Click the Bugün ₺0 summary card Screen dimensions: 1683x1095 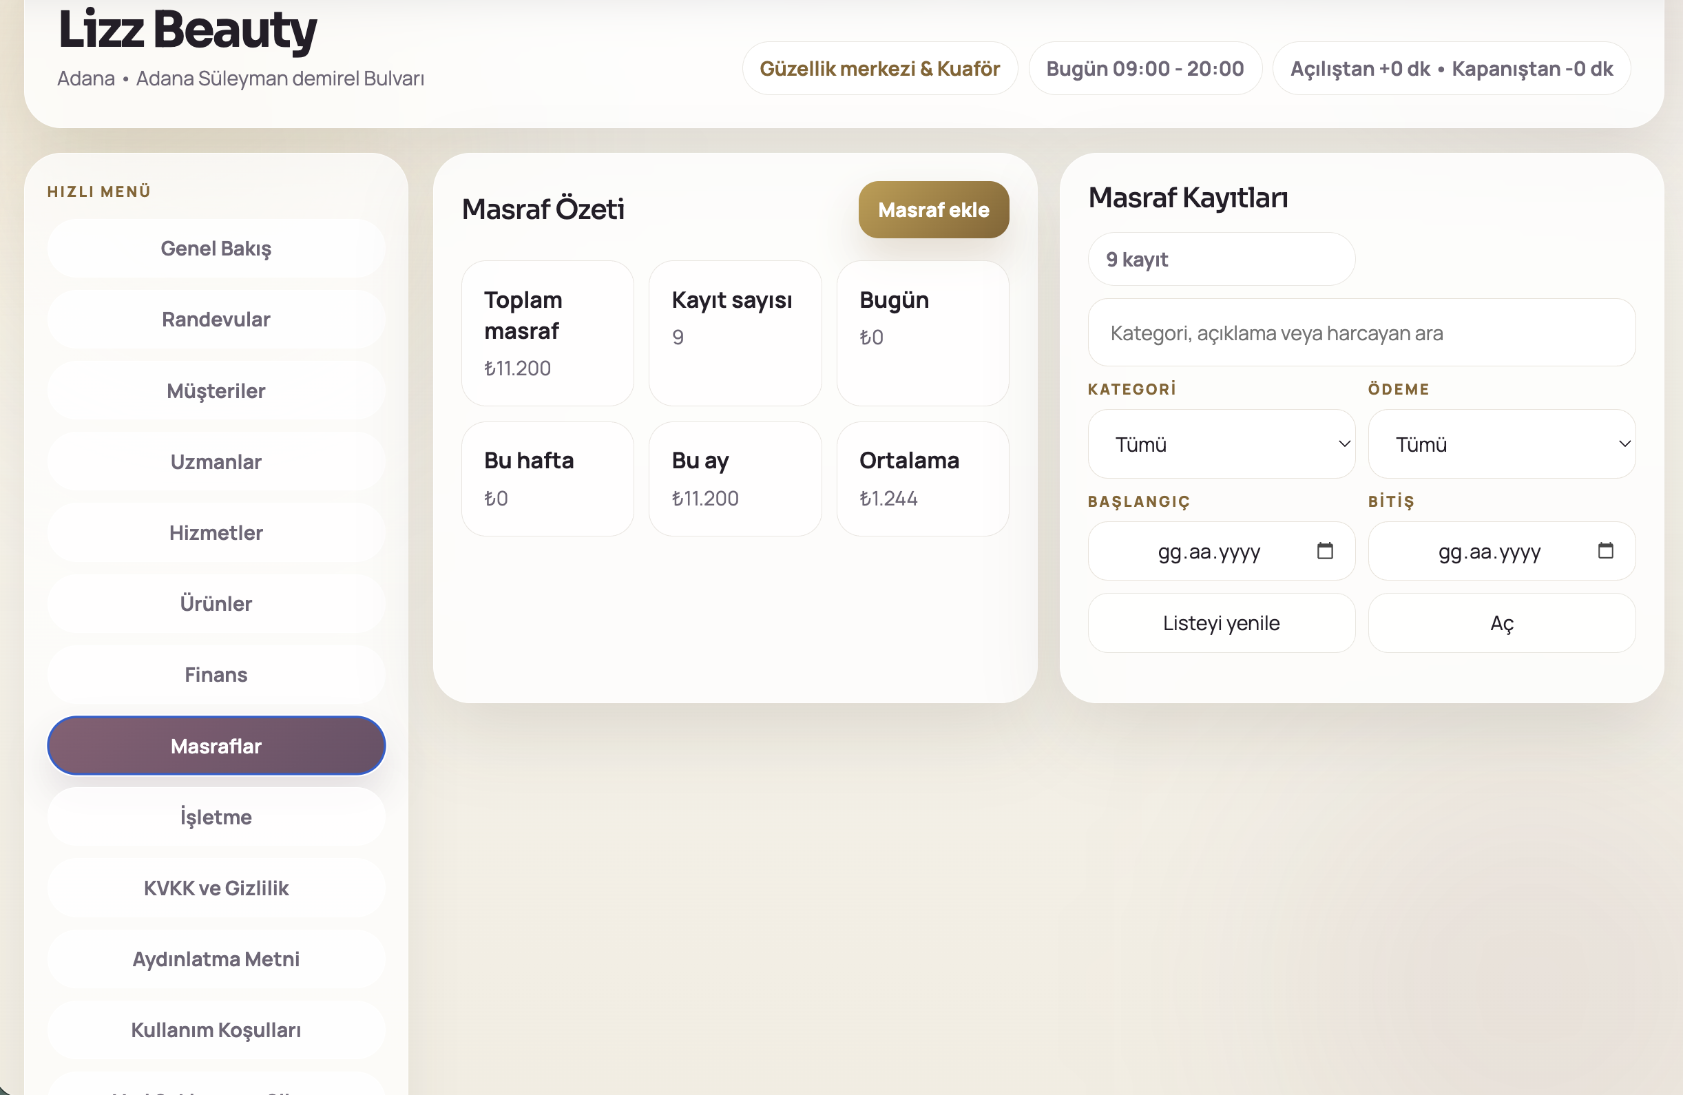coord(922,333)
